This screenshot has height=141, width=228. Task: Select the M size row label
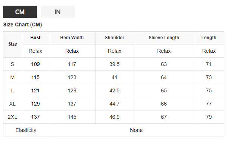[13, 77]
